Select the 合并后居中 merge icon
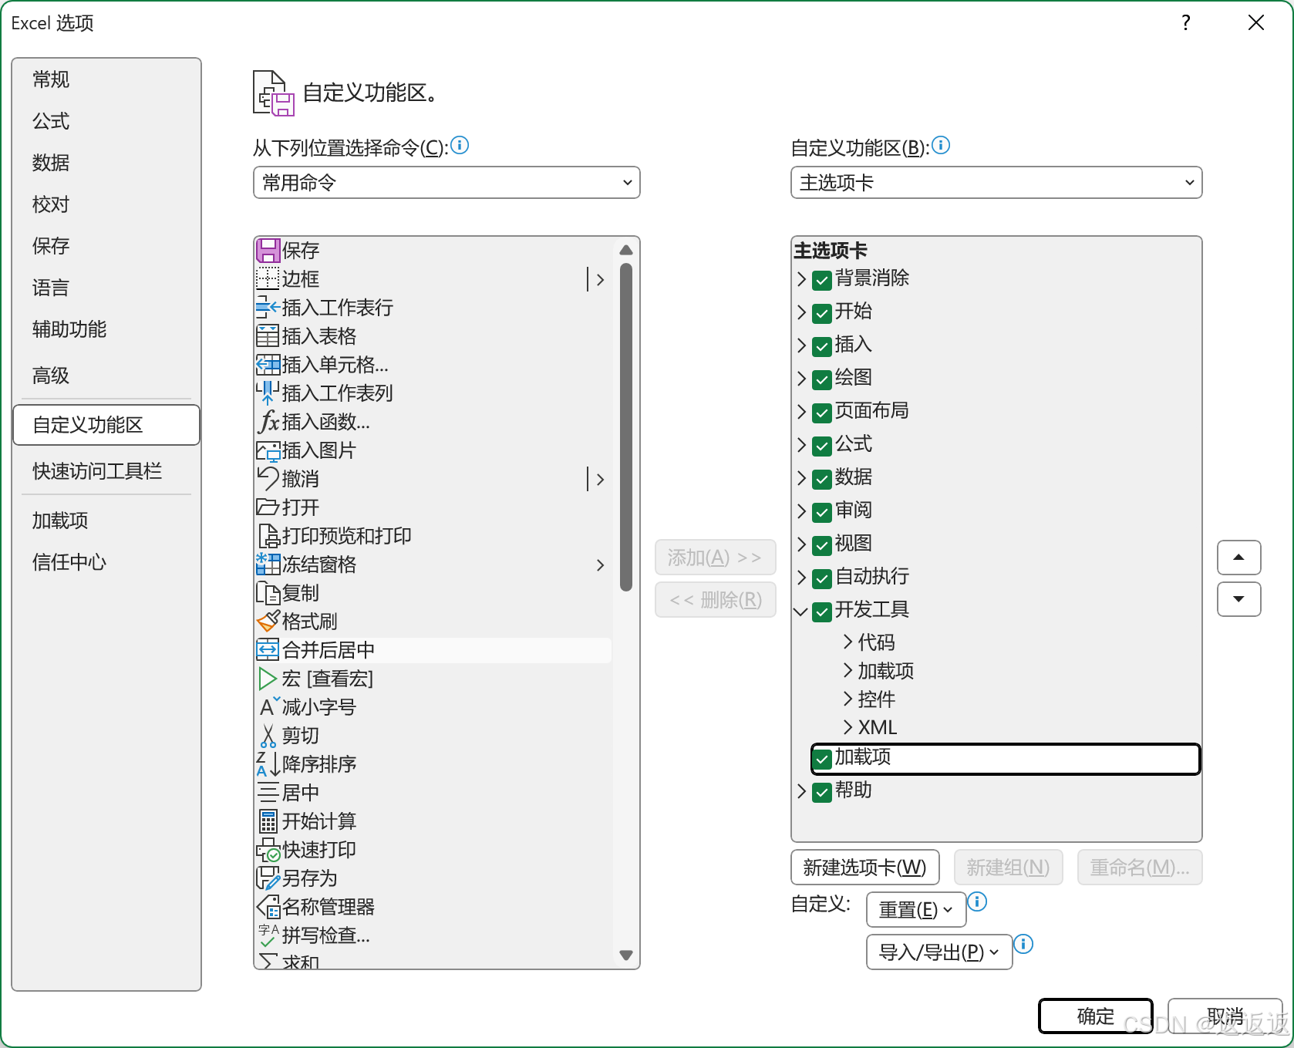 pos(268,649)
